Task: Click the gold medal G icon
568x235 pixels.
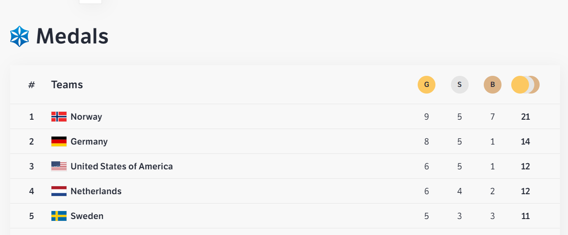Action: pyautogui.click(x=427, y=85)
